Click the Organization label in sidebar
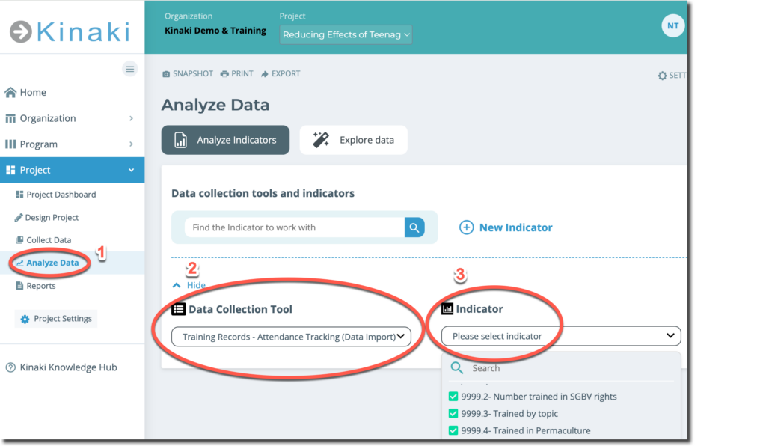The height and width of the screenshot is (446, 766). 48,118
